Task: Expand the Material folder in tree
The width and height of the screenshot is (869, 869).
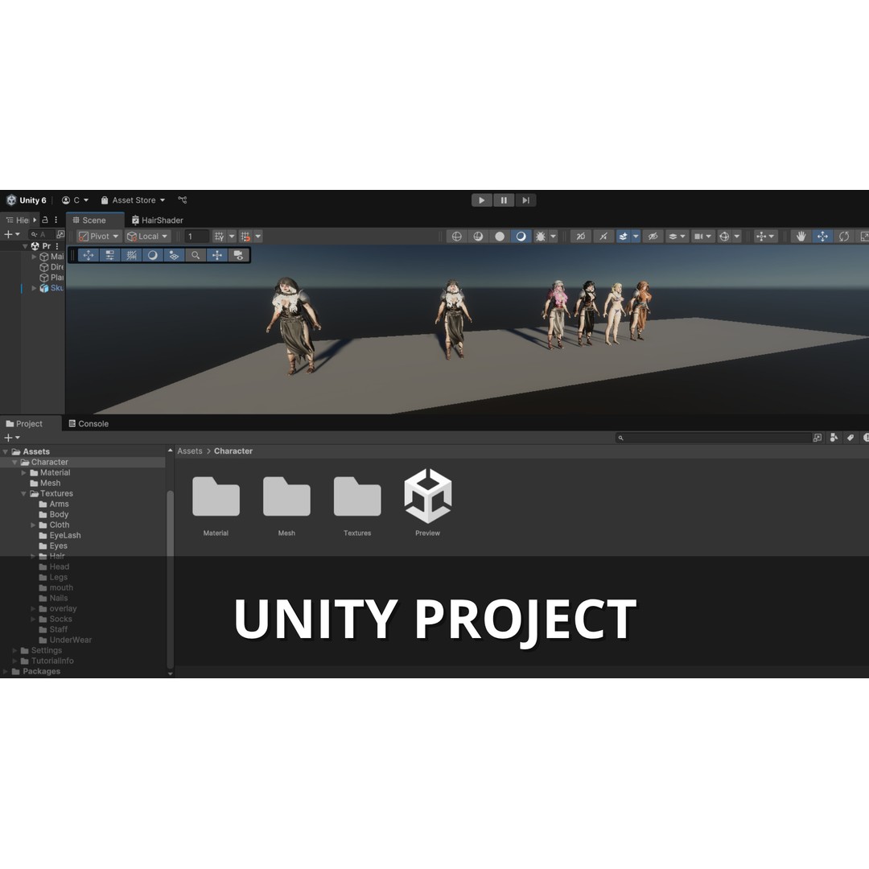Action: 24,473
